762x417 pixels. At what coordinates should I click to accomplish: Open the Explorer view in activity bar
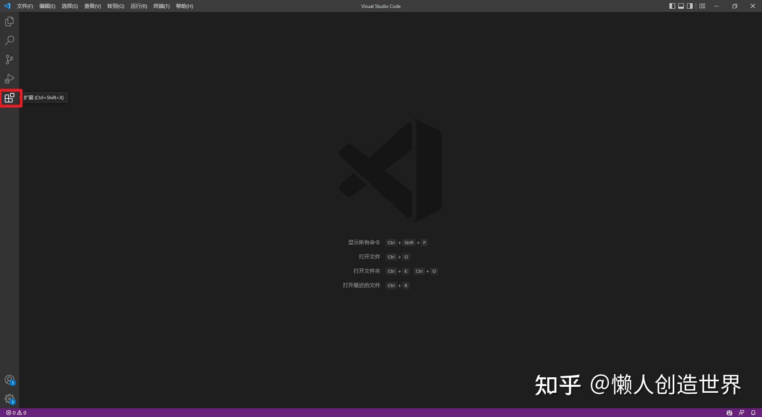10,21
